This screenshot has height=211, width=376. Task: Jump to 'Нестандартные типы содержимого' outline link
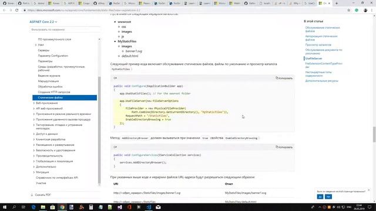pos(318,74)
